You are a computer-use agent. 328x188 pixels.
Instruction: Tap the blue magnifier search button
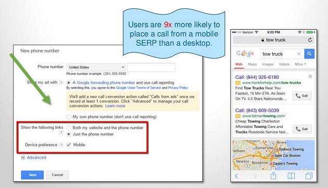(309, 54)
